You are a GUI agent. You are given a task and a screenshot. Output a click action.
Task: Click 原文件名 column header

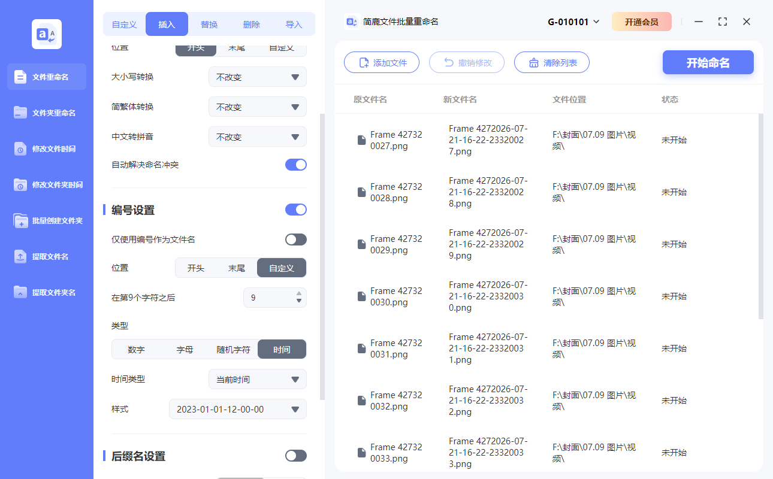pyautogui.click(x=370, y=99)
